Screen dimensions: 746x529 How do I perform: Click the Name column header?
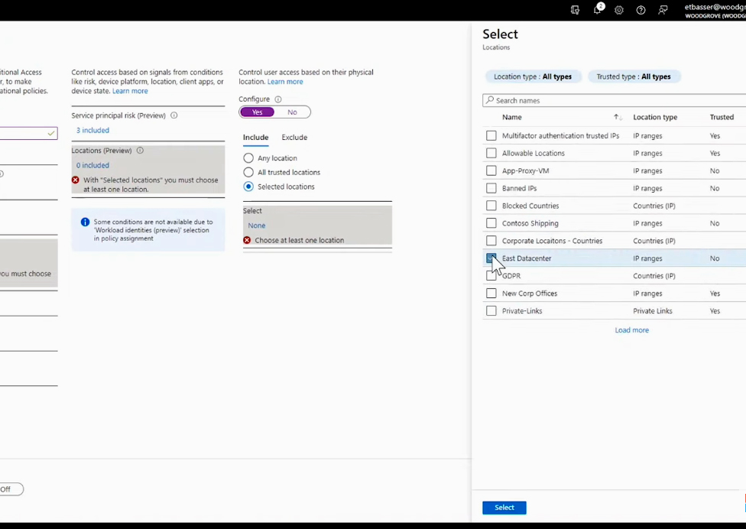point(512,117)
